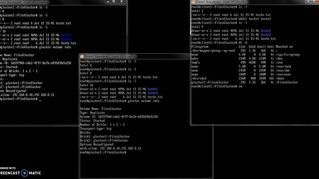The height and width of the screenshot is (179, 319).
Task: Click blue "teste1" directory in Cliente1 window
Action: [x=266, y=31]
